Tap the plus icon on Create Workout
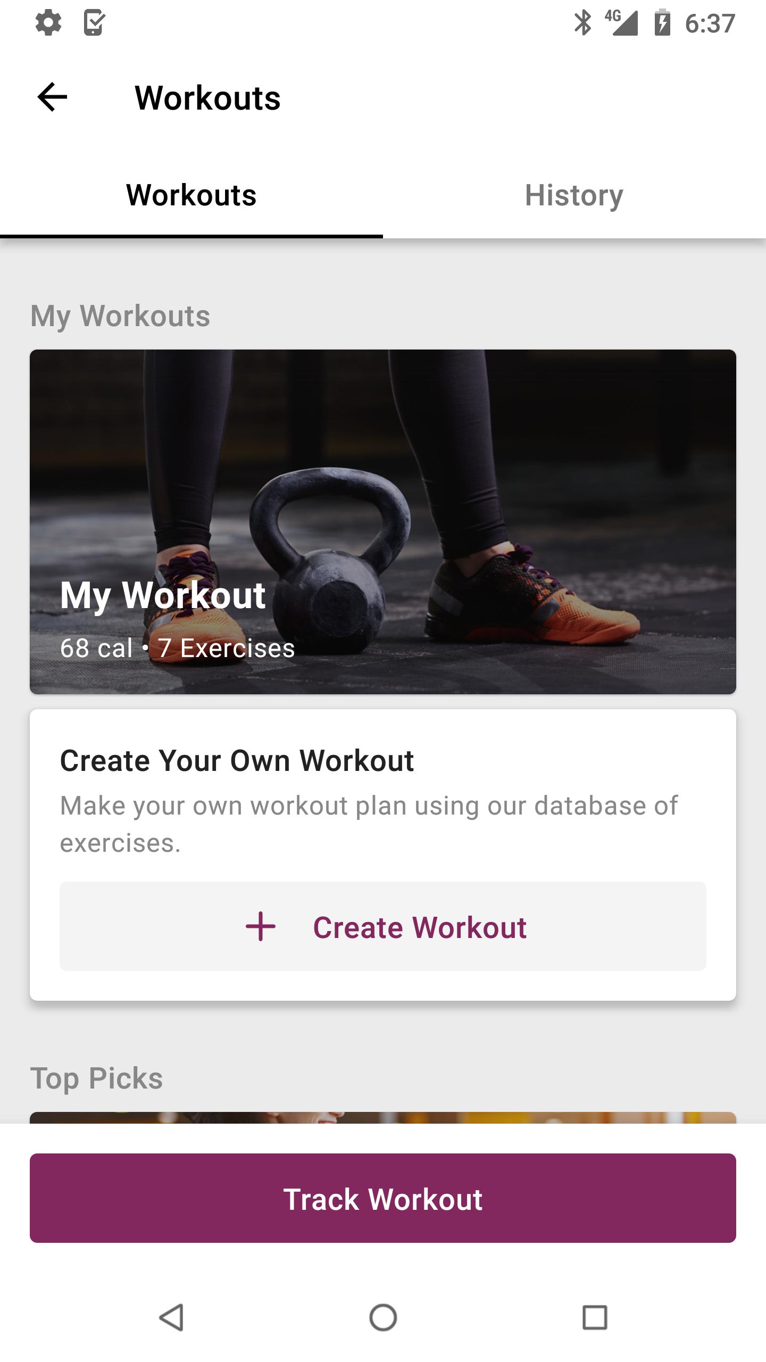The image size is (766, 1362). 261,926
